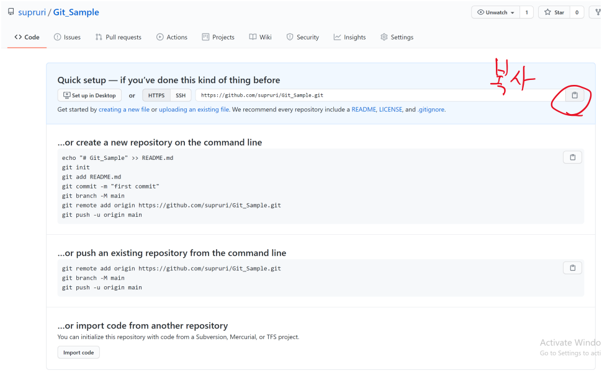Click the "...or import code from another repository" heading
Screen dimensions: 602x378
143,325
